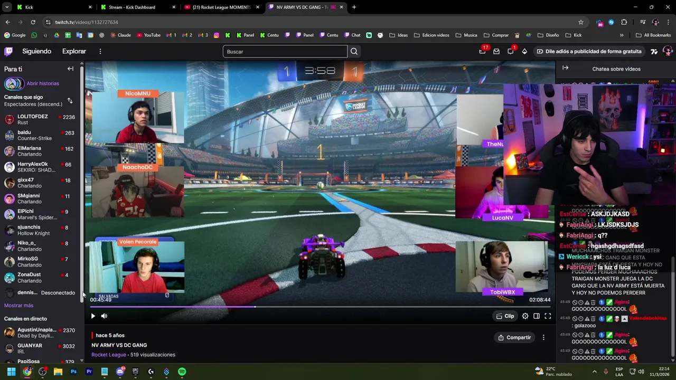The width and height of the screenshot is (676, 380).
Task: Click the ad-free offer button
Action: (x=589, y=51)
